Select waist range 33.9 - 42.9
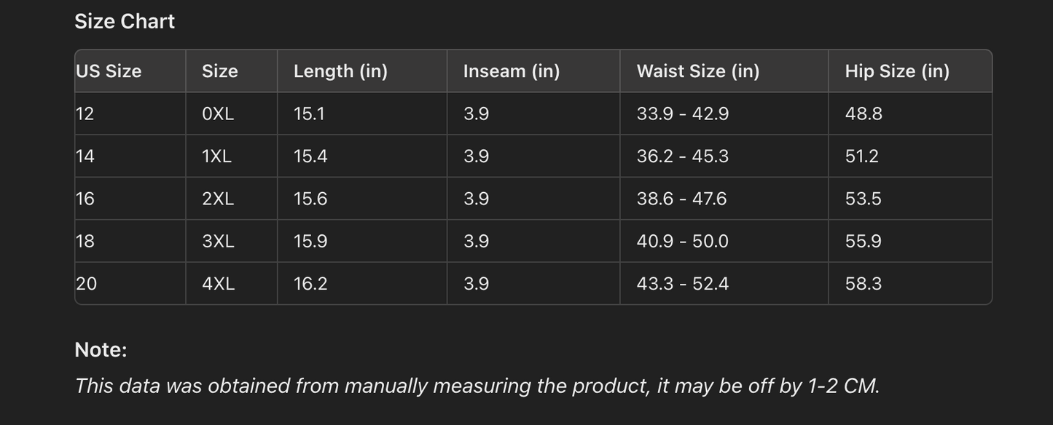The image size is (1053, 425). 683,114
